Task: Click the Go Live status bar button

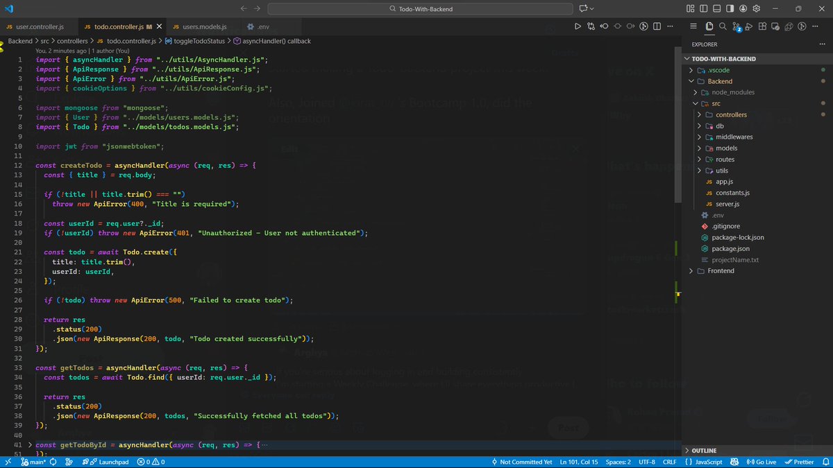Action: [760, 462]
